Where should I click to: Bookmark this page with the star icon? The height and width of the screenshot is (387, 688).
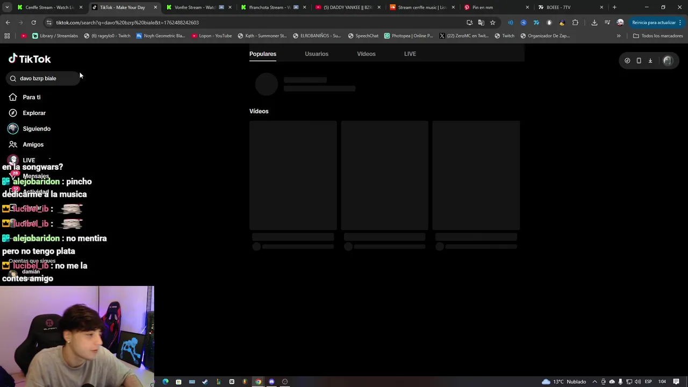pyautogui.click(x=492, y=23)
